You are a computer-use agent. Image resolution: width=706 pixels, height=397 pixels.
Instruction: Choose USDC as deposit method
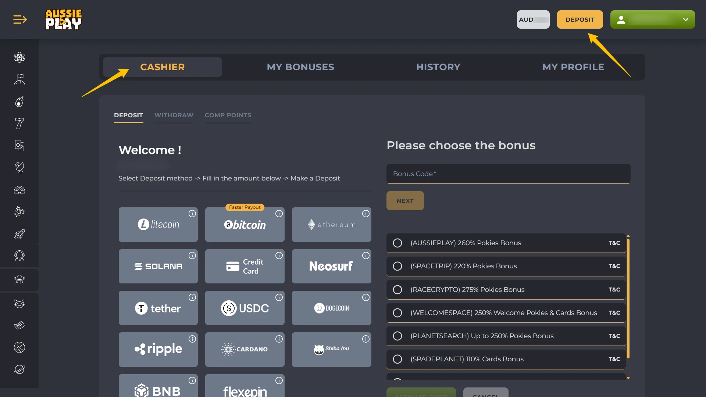pyautogui.click(x=245, y=308)
